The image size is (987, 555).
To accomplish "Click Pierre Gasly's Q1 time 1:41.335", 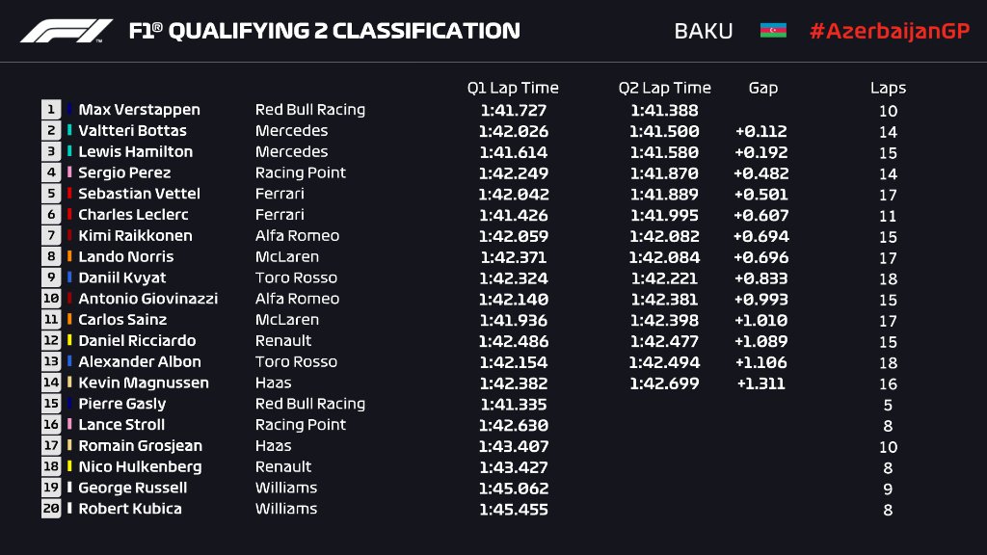I will point(513,405).
